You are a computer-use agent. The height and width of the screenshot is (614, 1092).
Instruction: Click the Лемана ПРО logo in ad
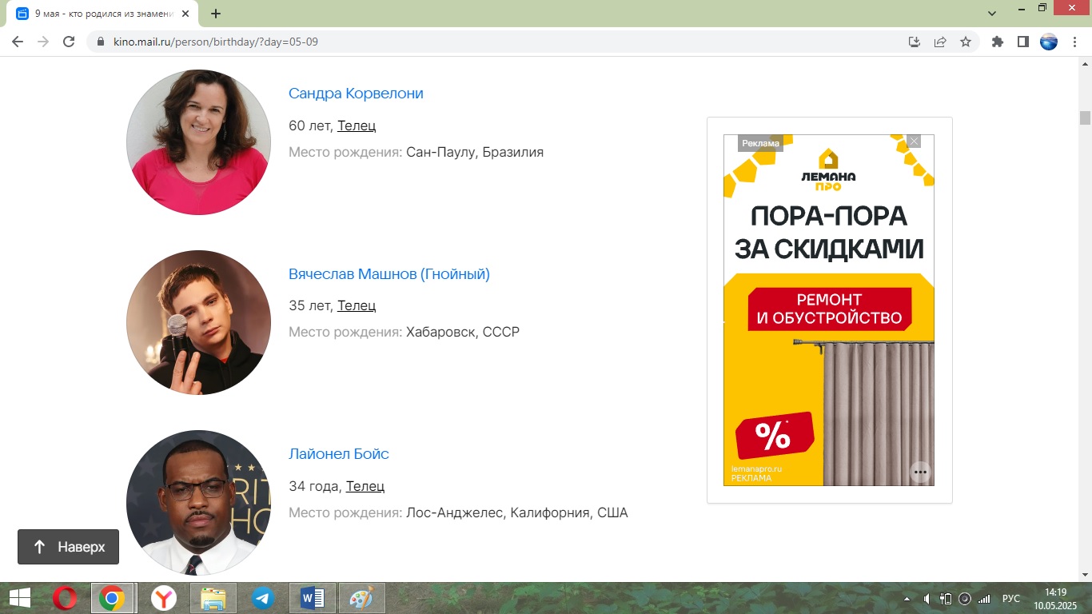[x=828, y=169]
